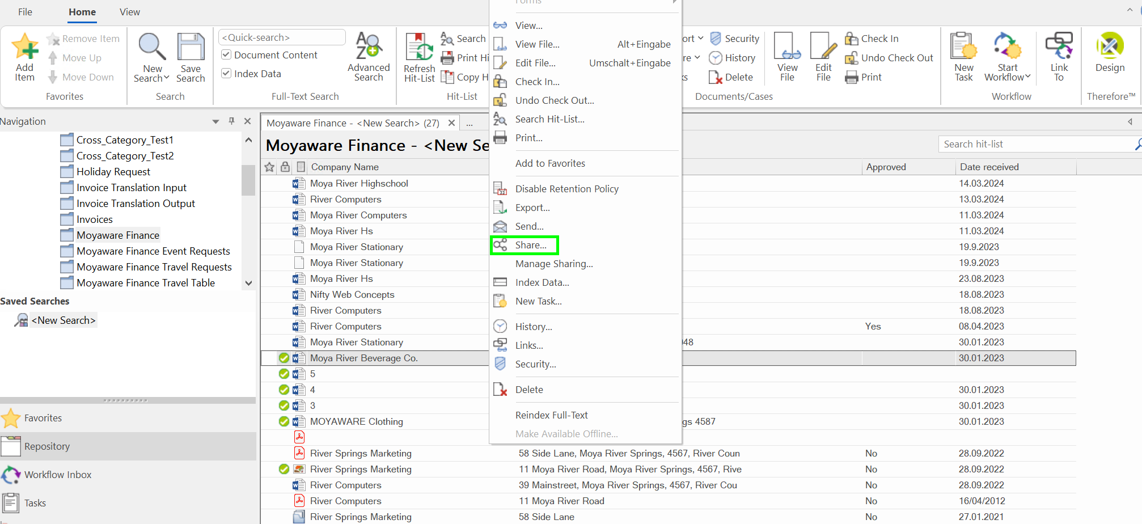
Task: Click the lock column header icon
Action: coord(285,167)
